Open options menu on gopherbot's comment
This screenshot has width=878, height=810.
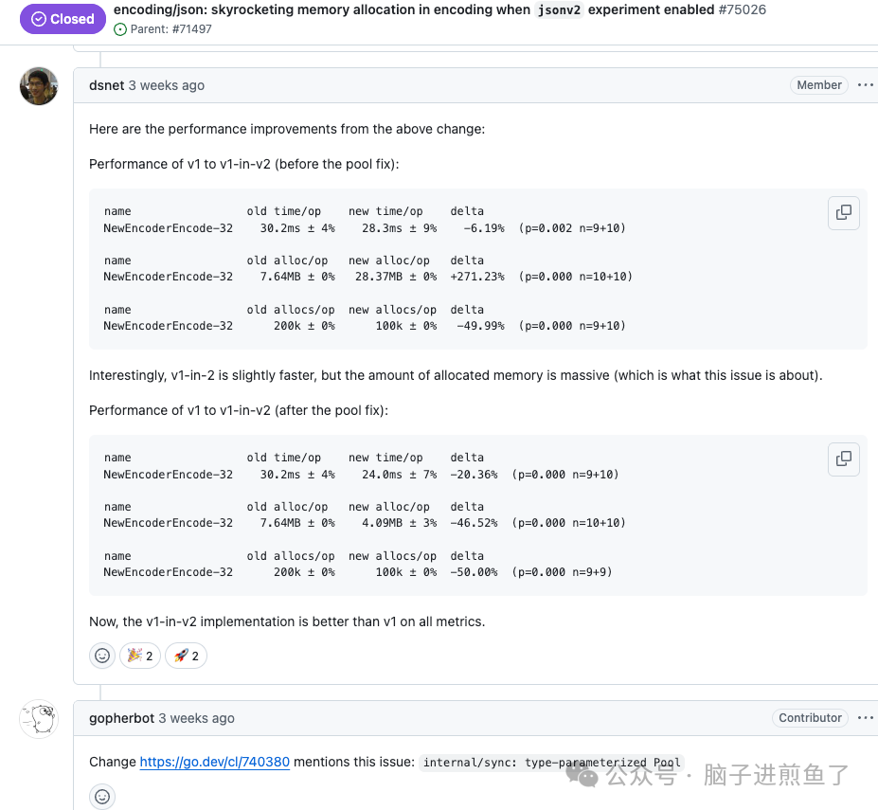865,718
